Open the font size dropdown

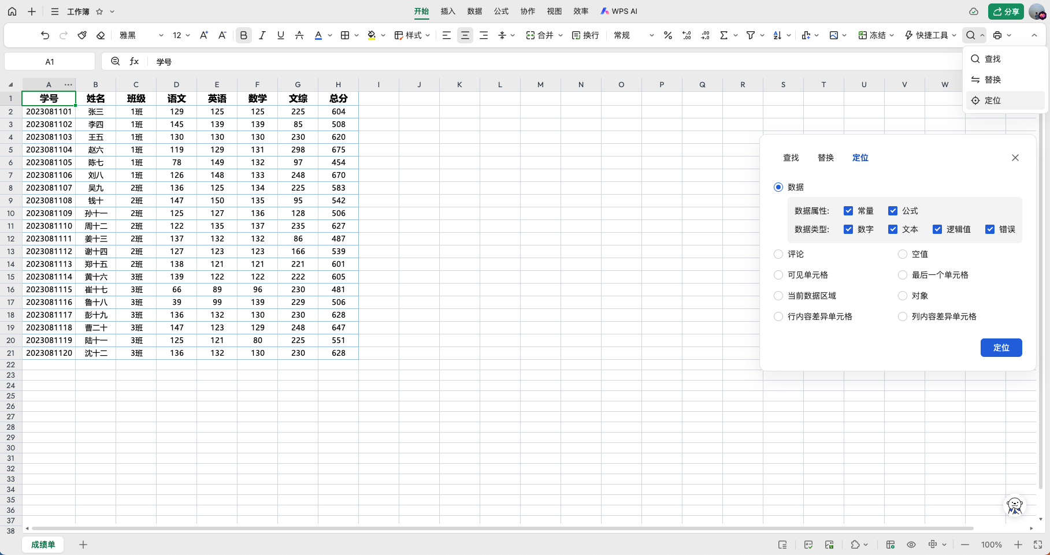(x=181, y=35)
